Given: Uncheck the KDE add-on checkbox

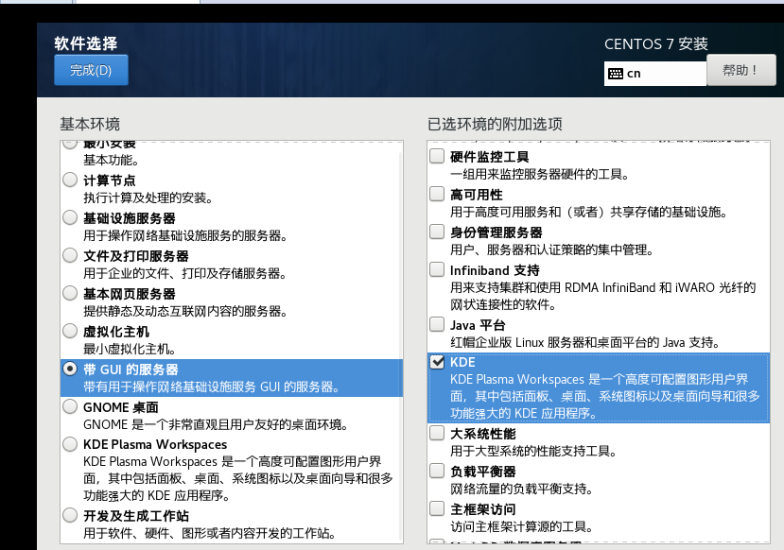Looking at the screenshot, I should pyautogui.click(x=437, y=362).
